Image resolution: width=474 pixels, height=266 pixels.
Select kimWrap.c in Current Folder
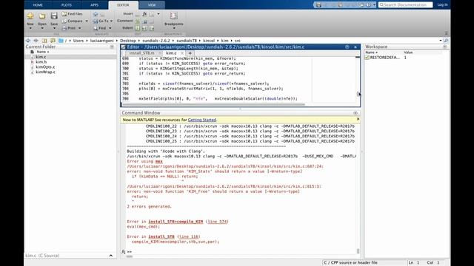click(x=45, y=72)
